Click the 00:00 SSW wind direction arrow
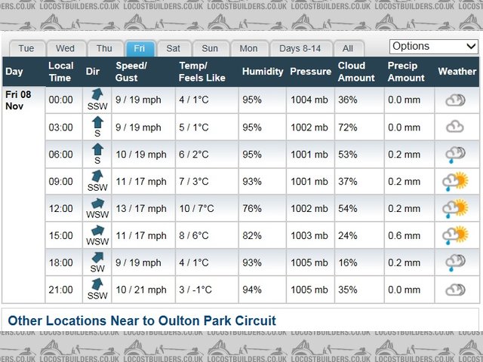The width and height of the screenshot is (483, 362). point(97,95)
